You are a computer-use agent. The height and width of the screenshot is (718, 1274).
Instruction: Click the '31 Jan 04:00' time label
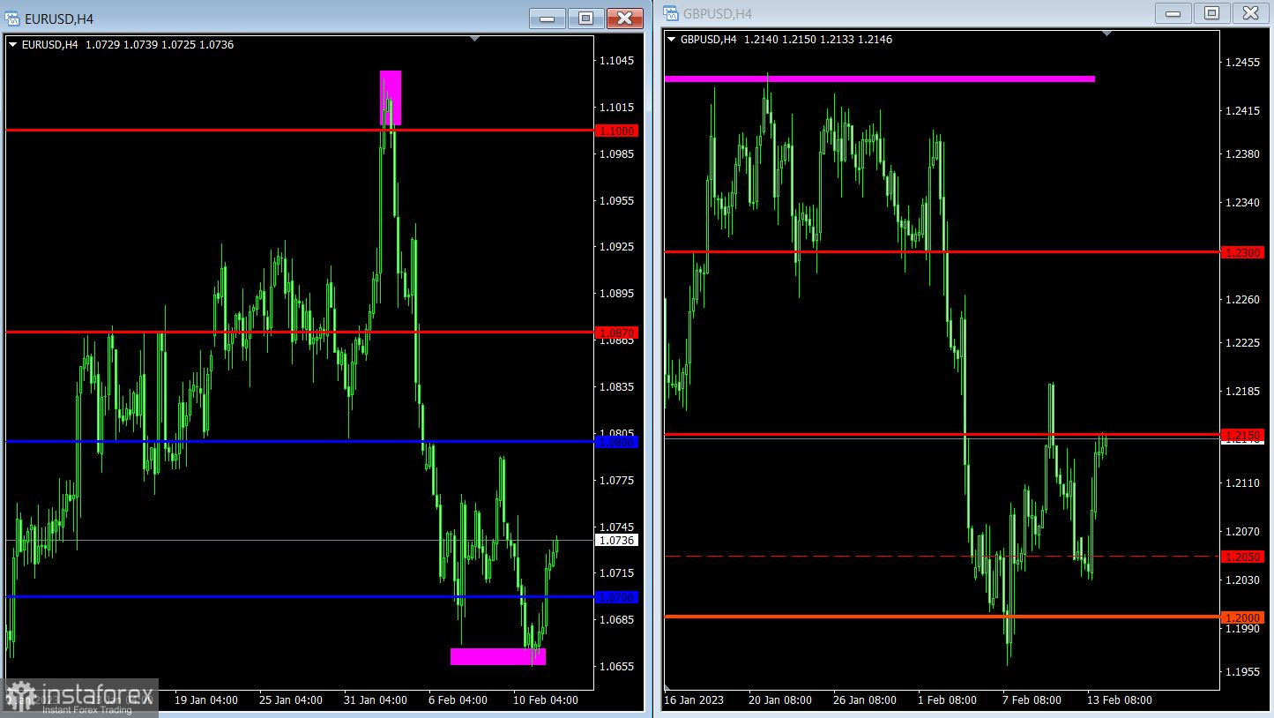pos(376,700)
